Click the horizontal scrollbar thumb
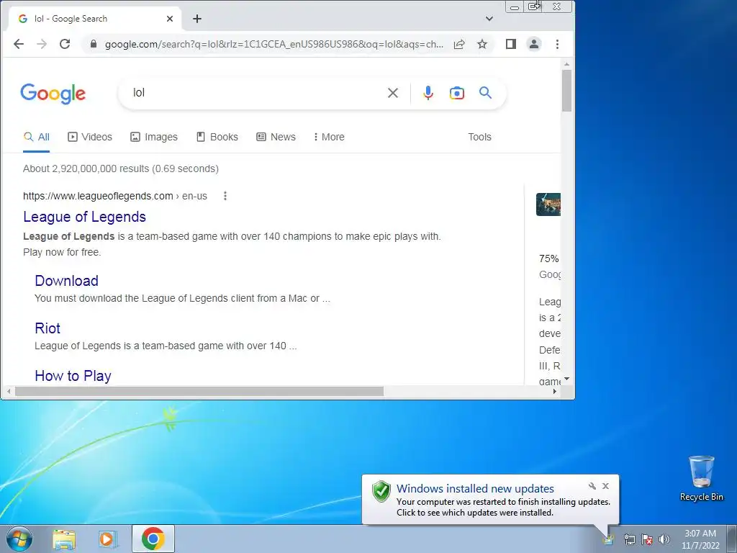Viewport: 737px width, 553px height. [199, 391]
